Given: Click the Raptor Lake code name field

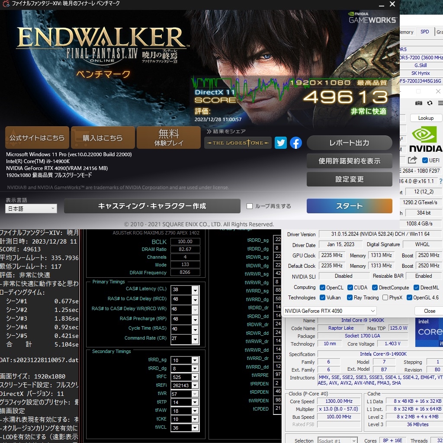Looking at the screenshot, I should (x=341, y=328).
